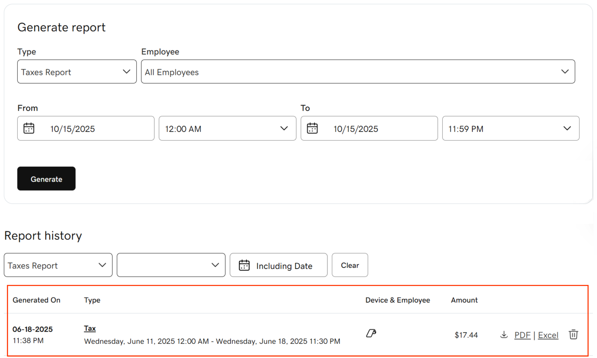The image size is (597, 358).
Task: Open the All Employees dropdown
Action: tap(358, 71)
